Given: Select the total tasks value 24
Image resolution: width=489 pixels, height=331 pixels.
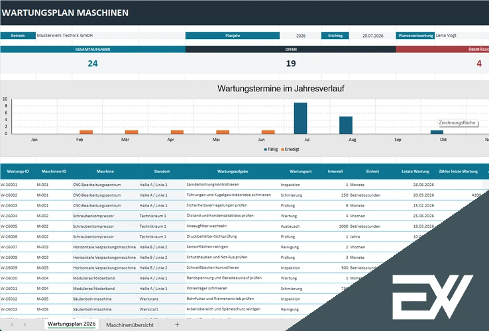Looking at the screenshot, I should (93, 64).
